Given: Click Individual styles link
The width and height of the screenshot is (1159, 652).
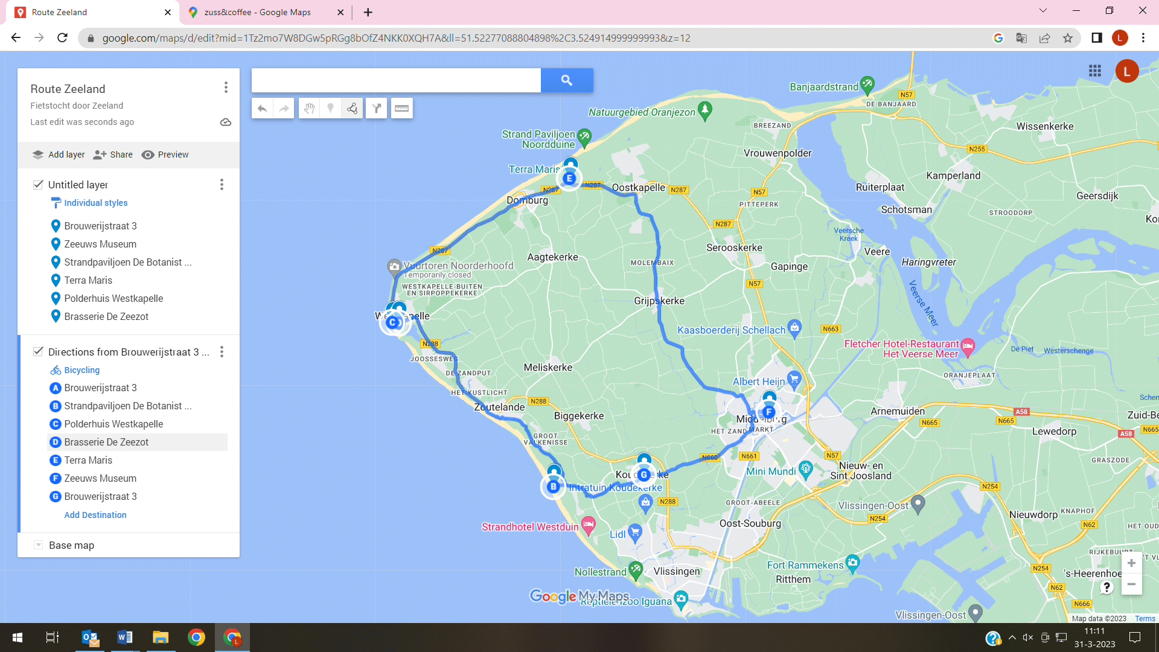Looking at the screenshot, I should point(95,203).
